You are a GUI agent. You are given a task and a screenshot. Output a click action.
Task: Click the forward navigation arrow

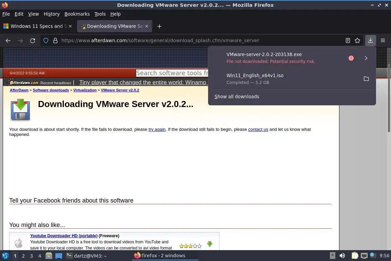(20, 40)
